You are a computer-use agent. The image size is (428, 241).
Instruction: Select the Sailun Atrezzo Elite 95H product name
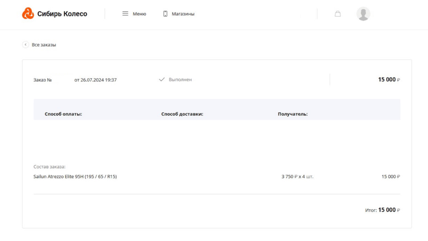coord(75,176)
